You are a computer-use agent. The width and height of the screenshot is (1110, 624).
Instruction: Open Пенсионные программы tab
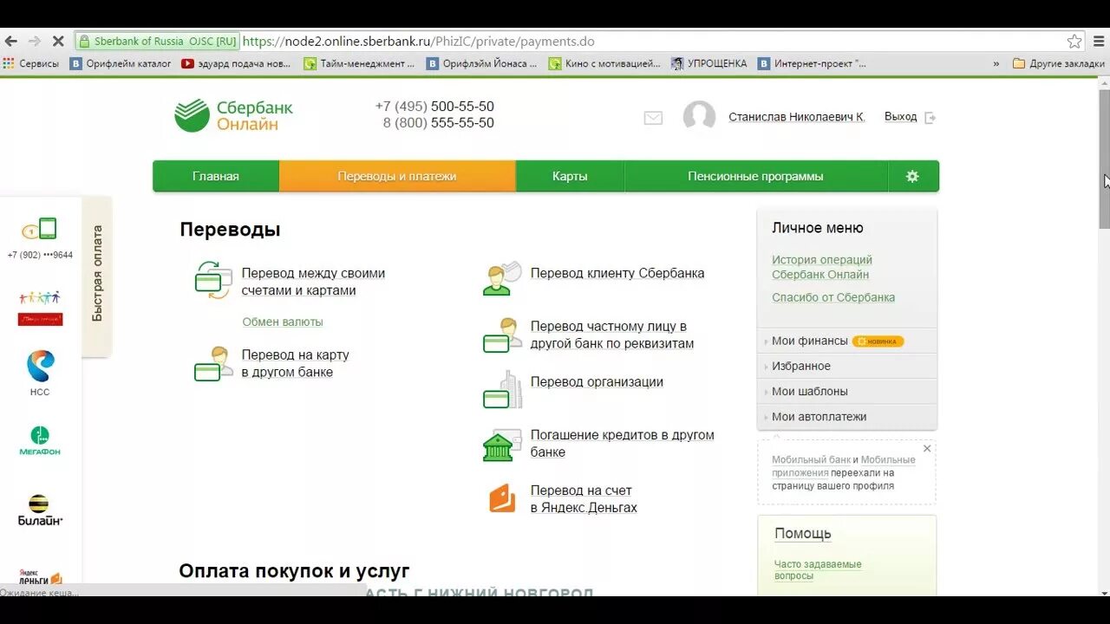[x=755, y=176]
